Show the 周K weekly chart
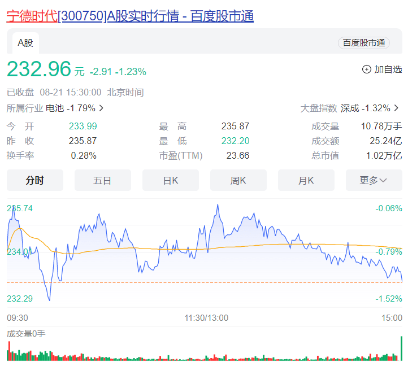Image resolution: width=408 pixels, height=366 pixels. [x=238, y=181]
